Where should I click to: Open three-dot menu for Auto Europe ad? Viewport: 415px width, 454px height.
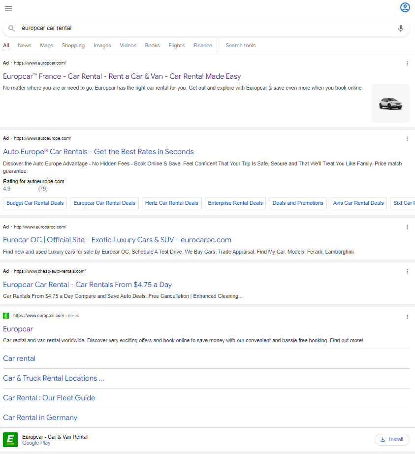click(407, 139)
